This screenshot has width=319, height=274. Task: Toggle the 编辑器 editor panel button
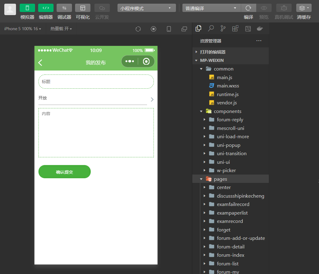(x=46, y=8)
